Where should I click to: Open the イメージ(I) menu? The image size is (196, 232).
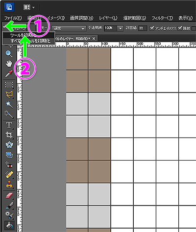coord(55,18)
